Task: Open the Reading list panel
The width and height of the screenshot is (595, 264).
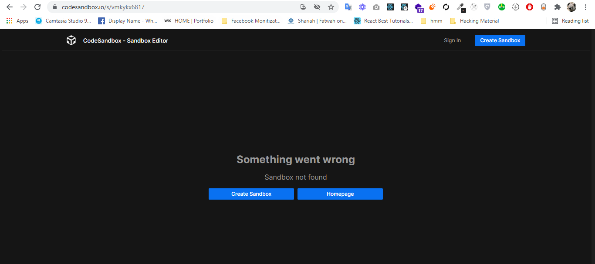Action: 571,20
